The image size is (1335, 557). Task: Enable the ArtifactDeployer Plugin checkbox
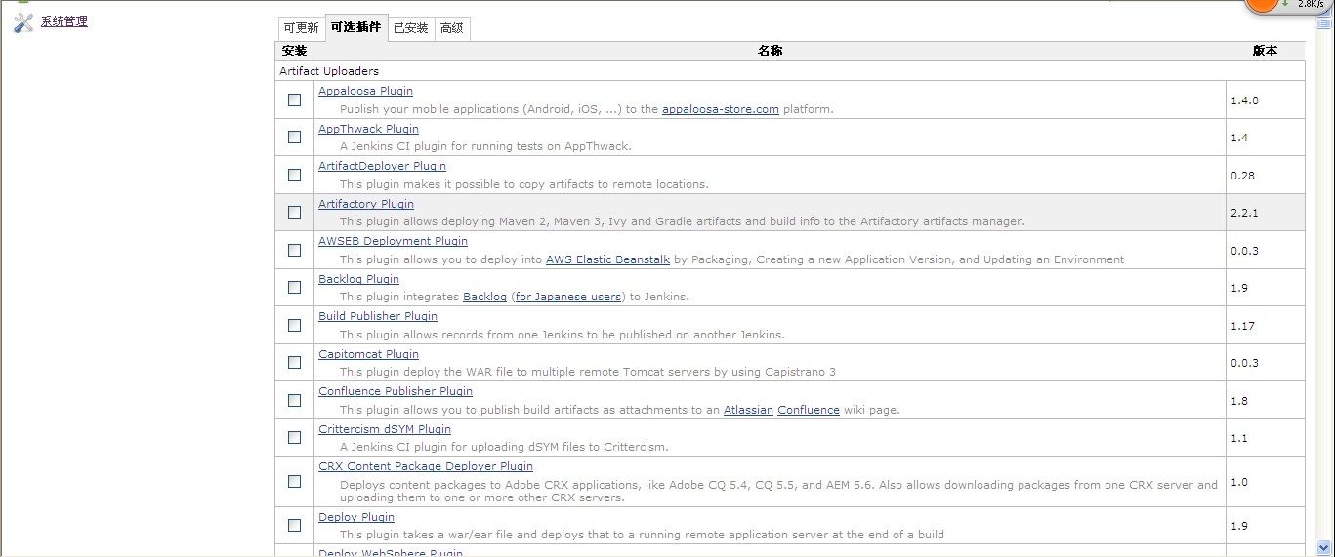(295, 175)
